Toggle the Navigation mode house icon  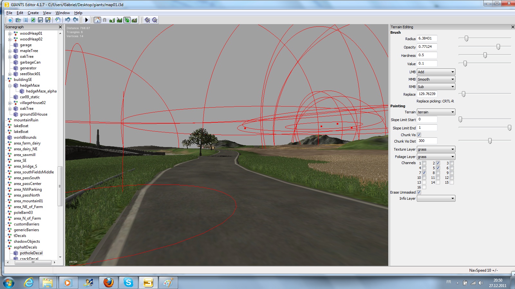click(97, 20)
